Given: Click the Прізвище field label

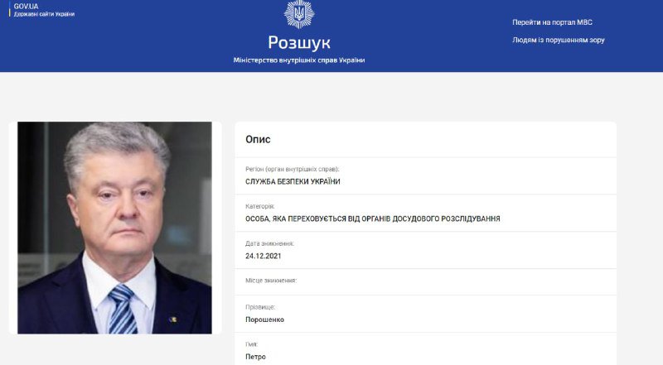Looking at the screenshot, I should 260,307.
